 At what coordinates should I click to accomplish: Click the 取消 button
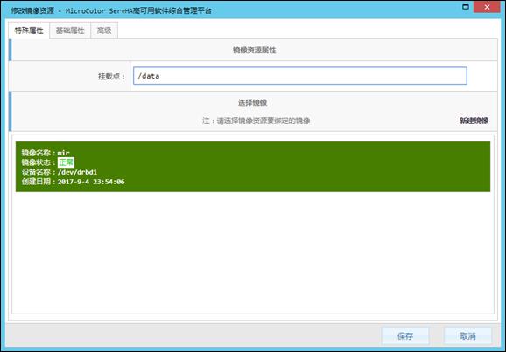pos(468,336)
